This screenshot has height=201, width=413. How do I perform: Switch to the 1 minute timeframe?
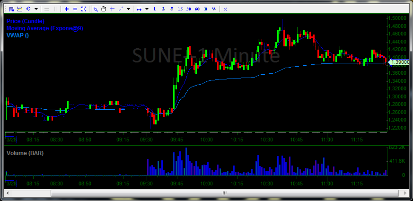point(155,9)
